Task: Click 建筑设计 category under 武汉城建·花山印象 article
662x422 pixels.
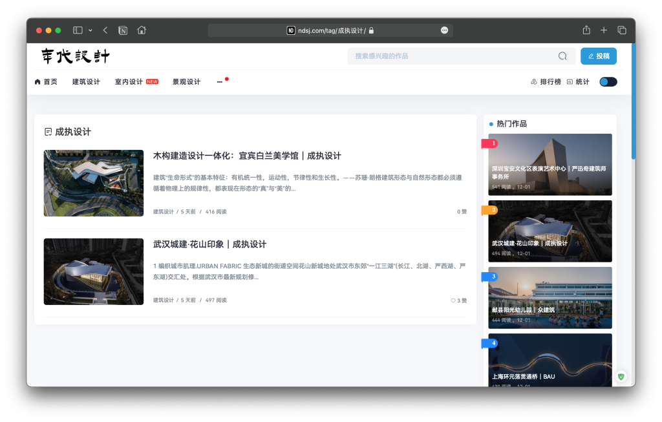Action: point(163,301)
